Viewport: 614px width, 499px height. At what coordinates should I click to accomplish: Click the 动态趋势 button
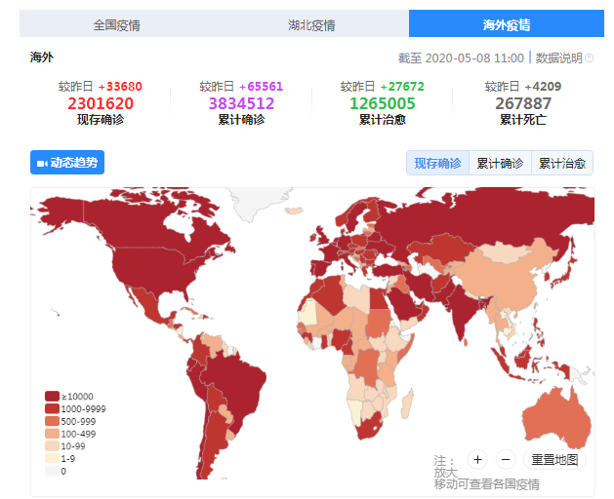[x=67, y=163]
